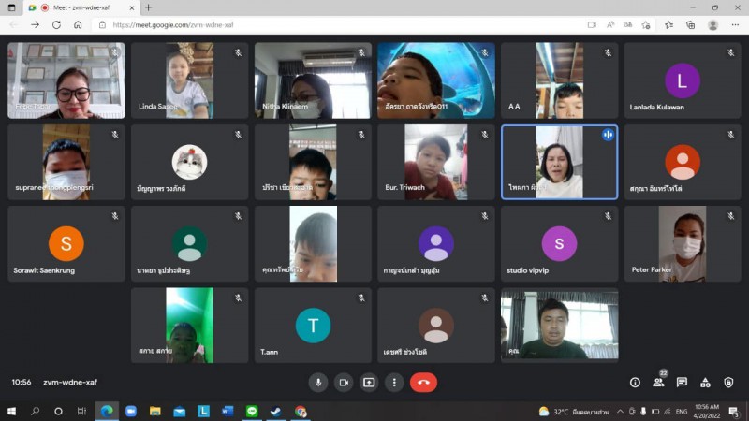The image size is (749, 421).
Task: Open the host controls shield icon
Action: click(728, 383)
